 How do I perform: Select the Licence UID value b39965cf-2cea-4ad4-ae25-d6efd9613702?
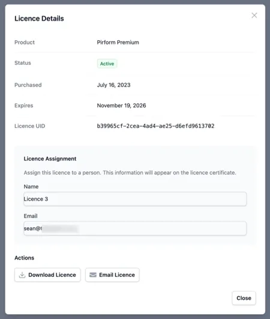tap(155, 126)
